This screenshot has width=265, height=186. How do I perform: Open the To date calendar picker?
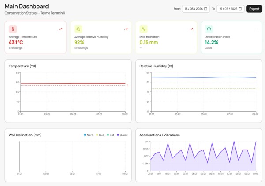[240, 9]
